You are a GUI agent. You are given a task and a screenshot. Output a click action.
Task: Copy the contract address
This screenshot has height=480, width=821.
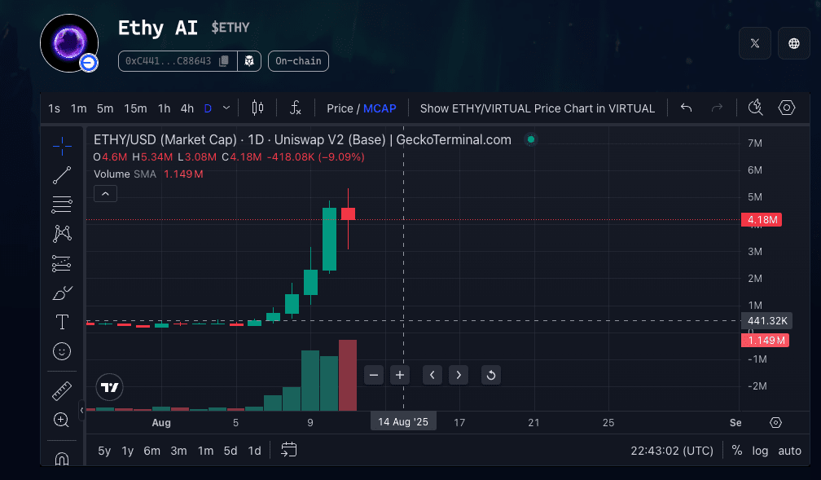coord(224,61)
